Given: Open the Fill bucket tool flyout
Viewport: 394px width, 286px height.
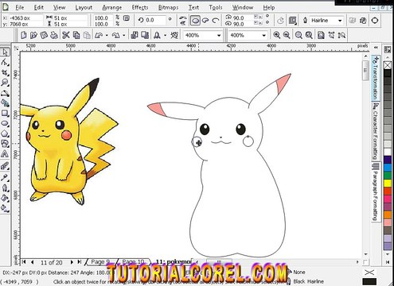Looking at the screenshot, I should pyautogui.click(x=5, y=198).
